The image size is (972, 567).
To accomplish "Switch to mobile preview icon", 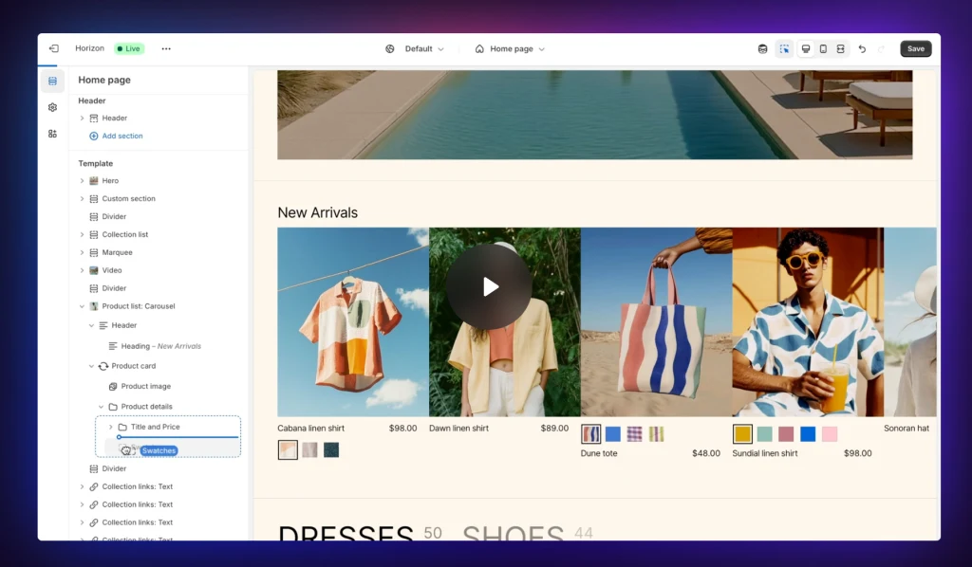I will click(823, 48).
